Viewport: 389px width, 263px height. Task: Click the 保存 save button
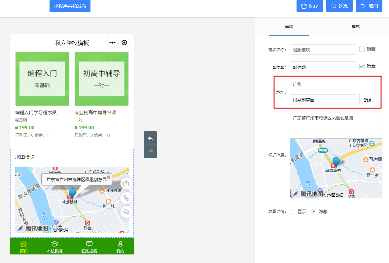pos(310,6)
